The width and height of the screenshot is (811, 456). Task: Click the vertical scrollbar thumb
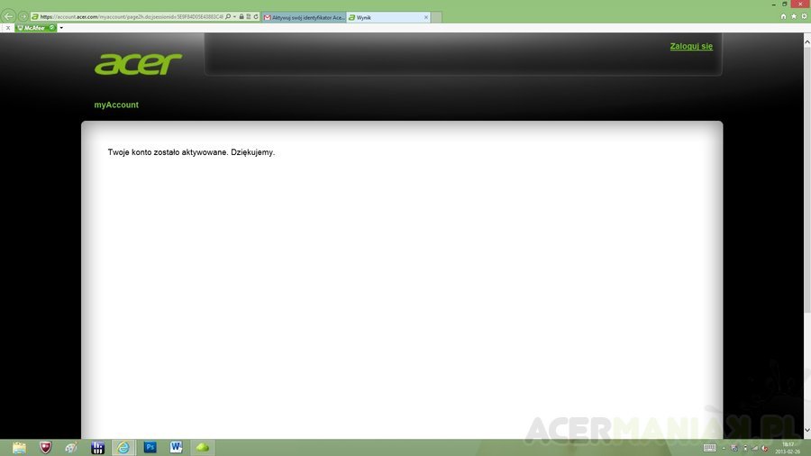(x=806, y=179)
